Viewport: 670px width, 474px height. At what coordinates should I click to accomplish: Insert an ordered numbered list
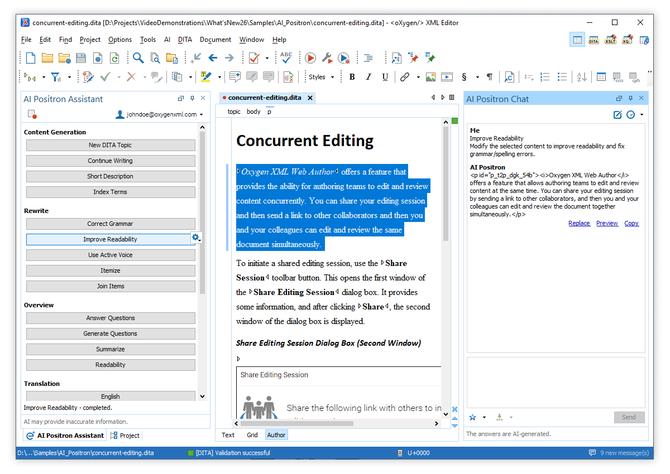point(545,77)
